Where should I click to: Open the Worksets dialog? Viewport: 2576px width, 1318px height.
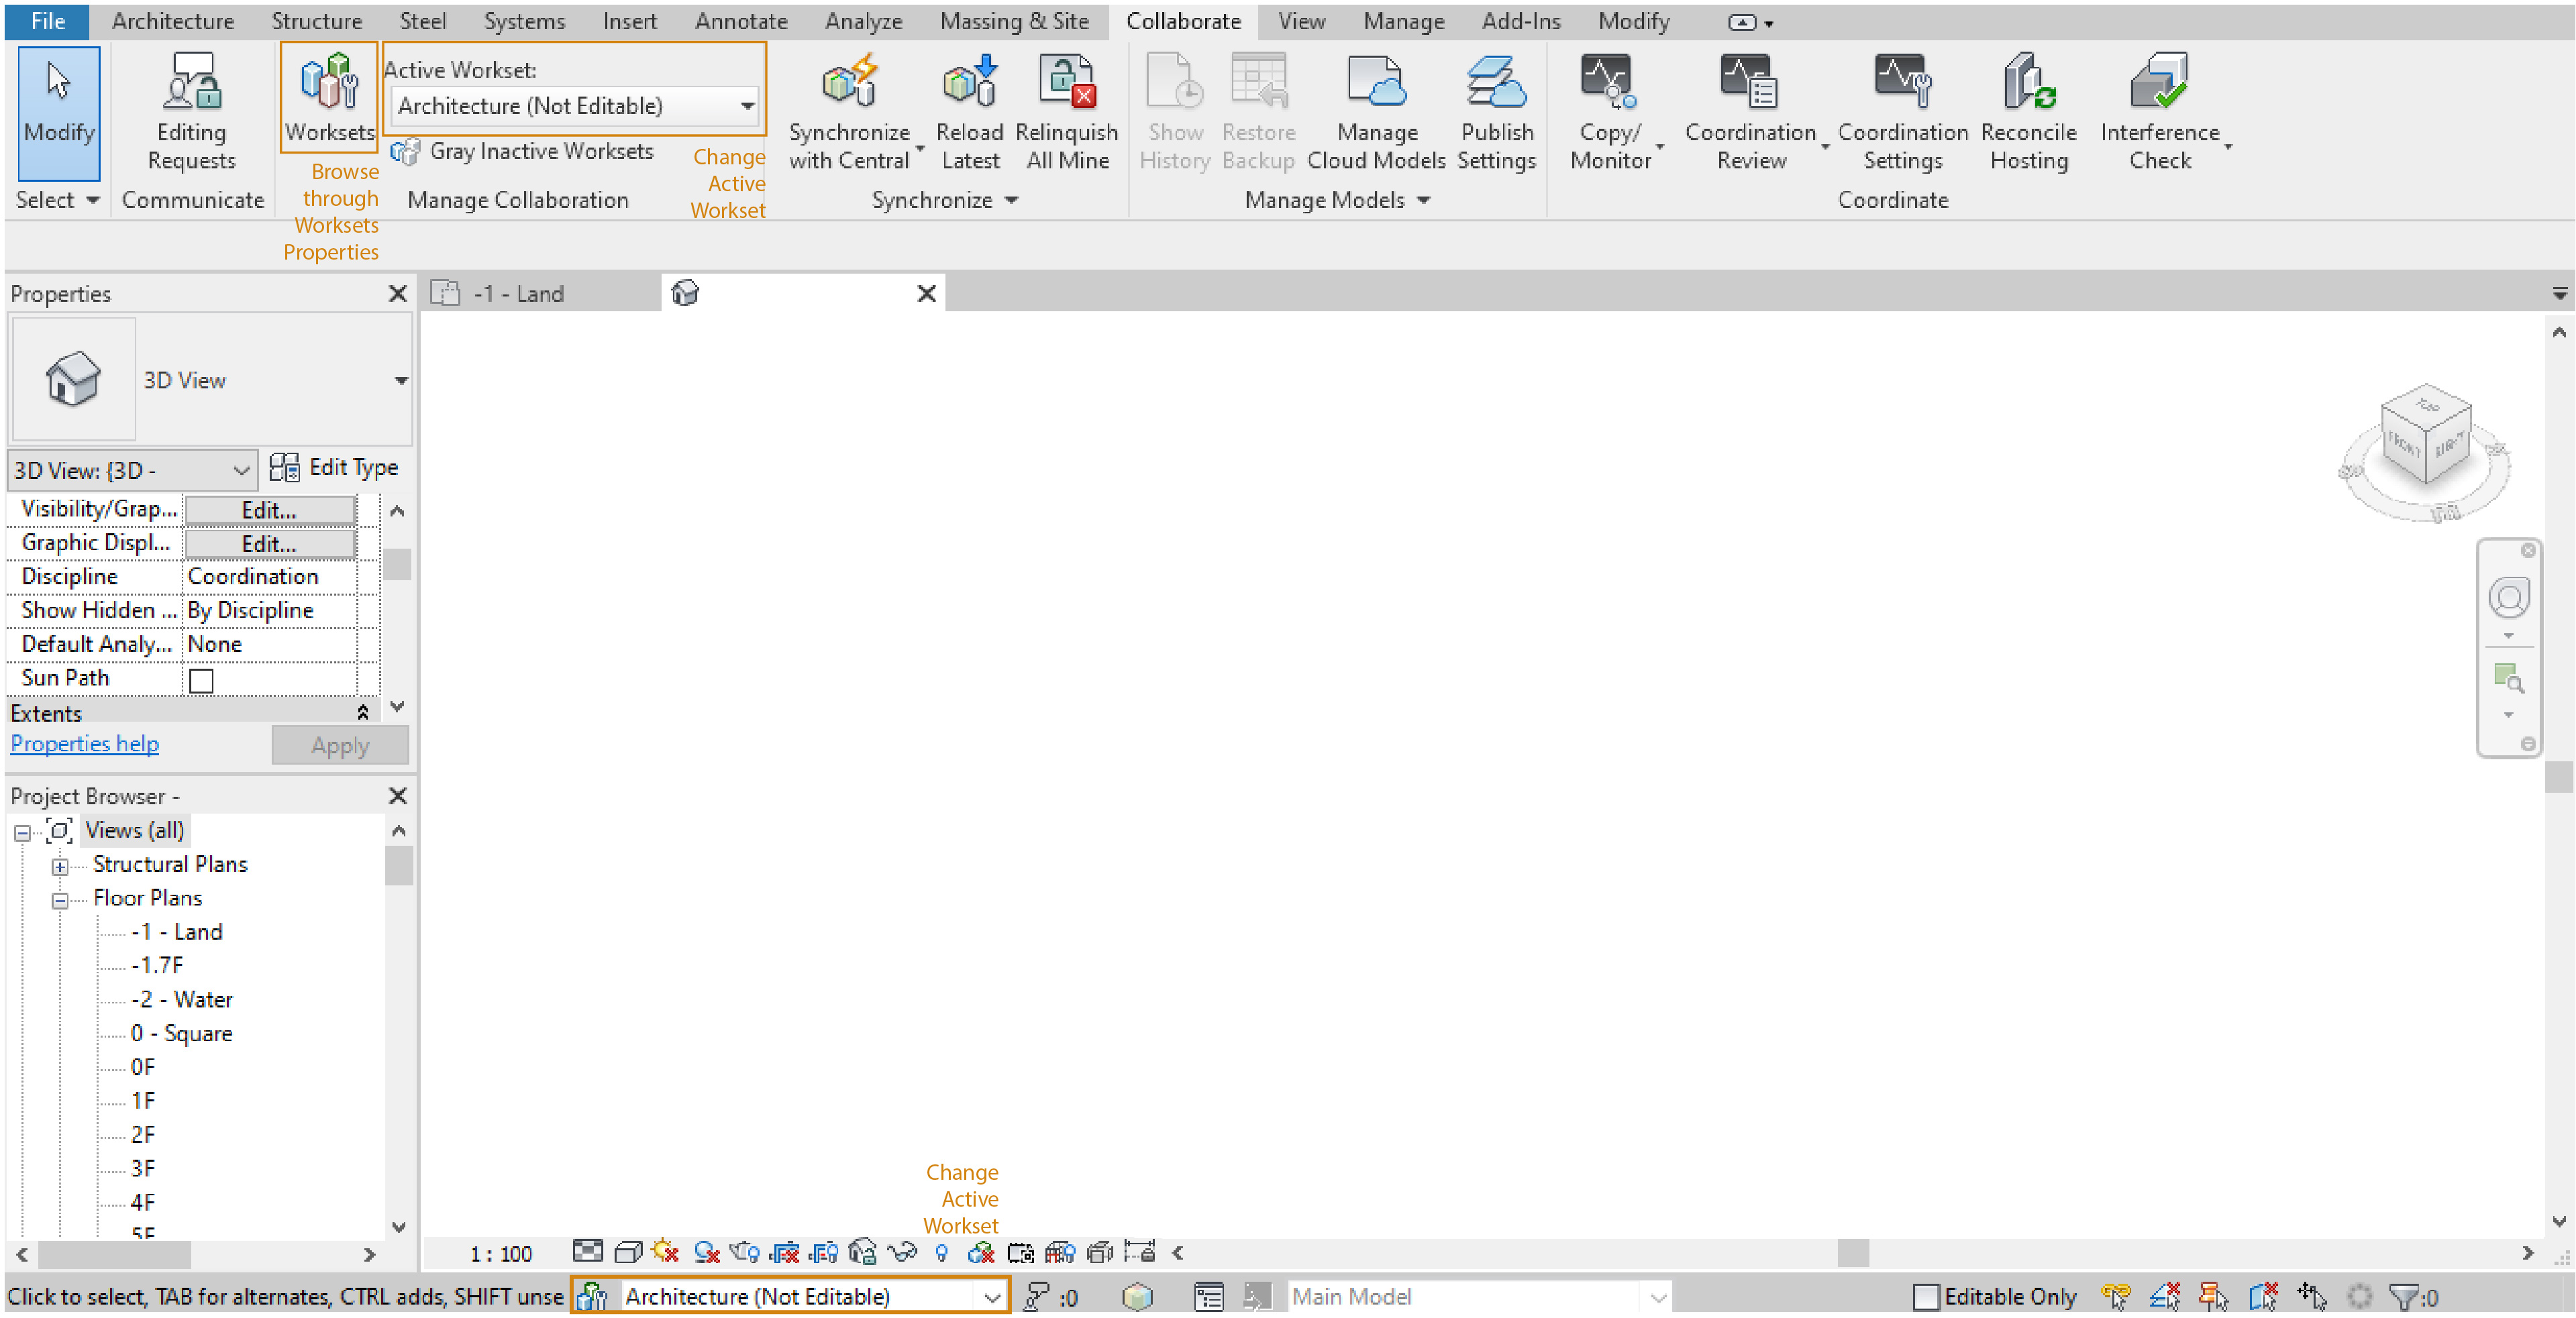(329, 95)
